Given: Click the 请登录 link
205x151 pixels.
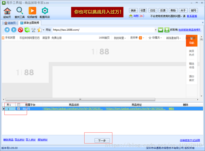Looking at the screenshot, I should click(46, 38).
